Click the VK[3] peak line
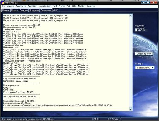This screenshot has width=159, height=121. click(43, 39)
